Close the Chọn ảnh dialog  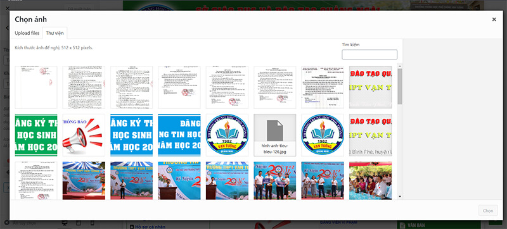click(x=494, y=20)
